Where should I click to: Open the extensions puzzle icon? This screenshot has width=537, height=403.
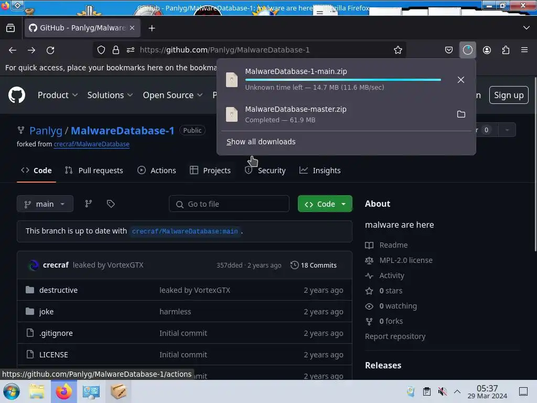[506, 50]
